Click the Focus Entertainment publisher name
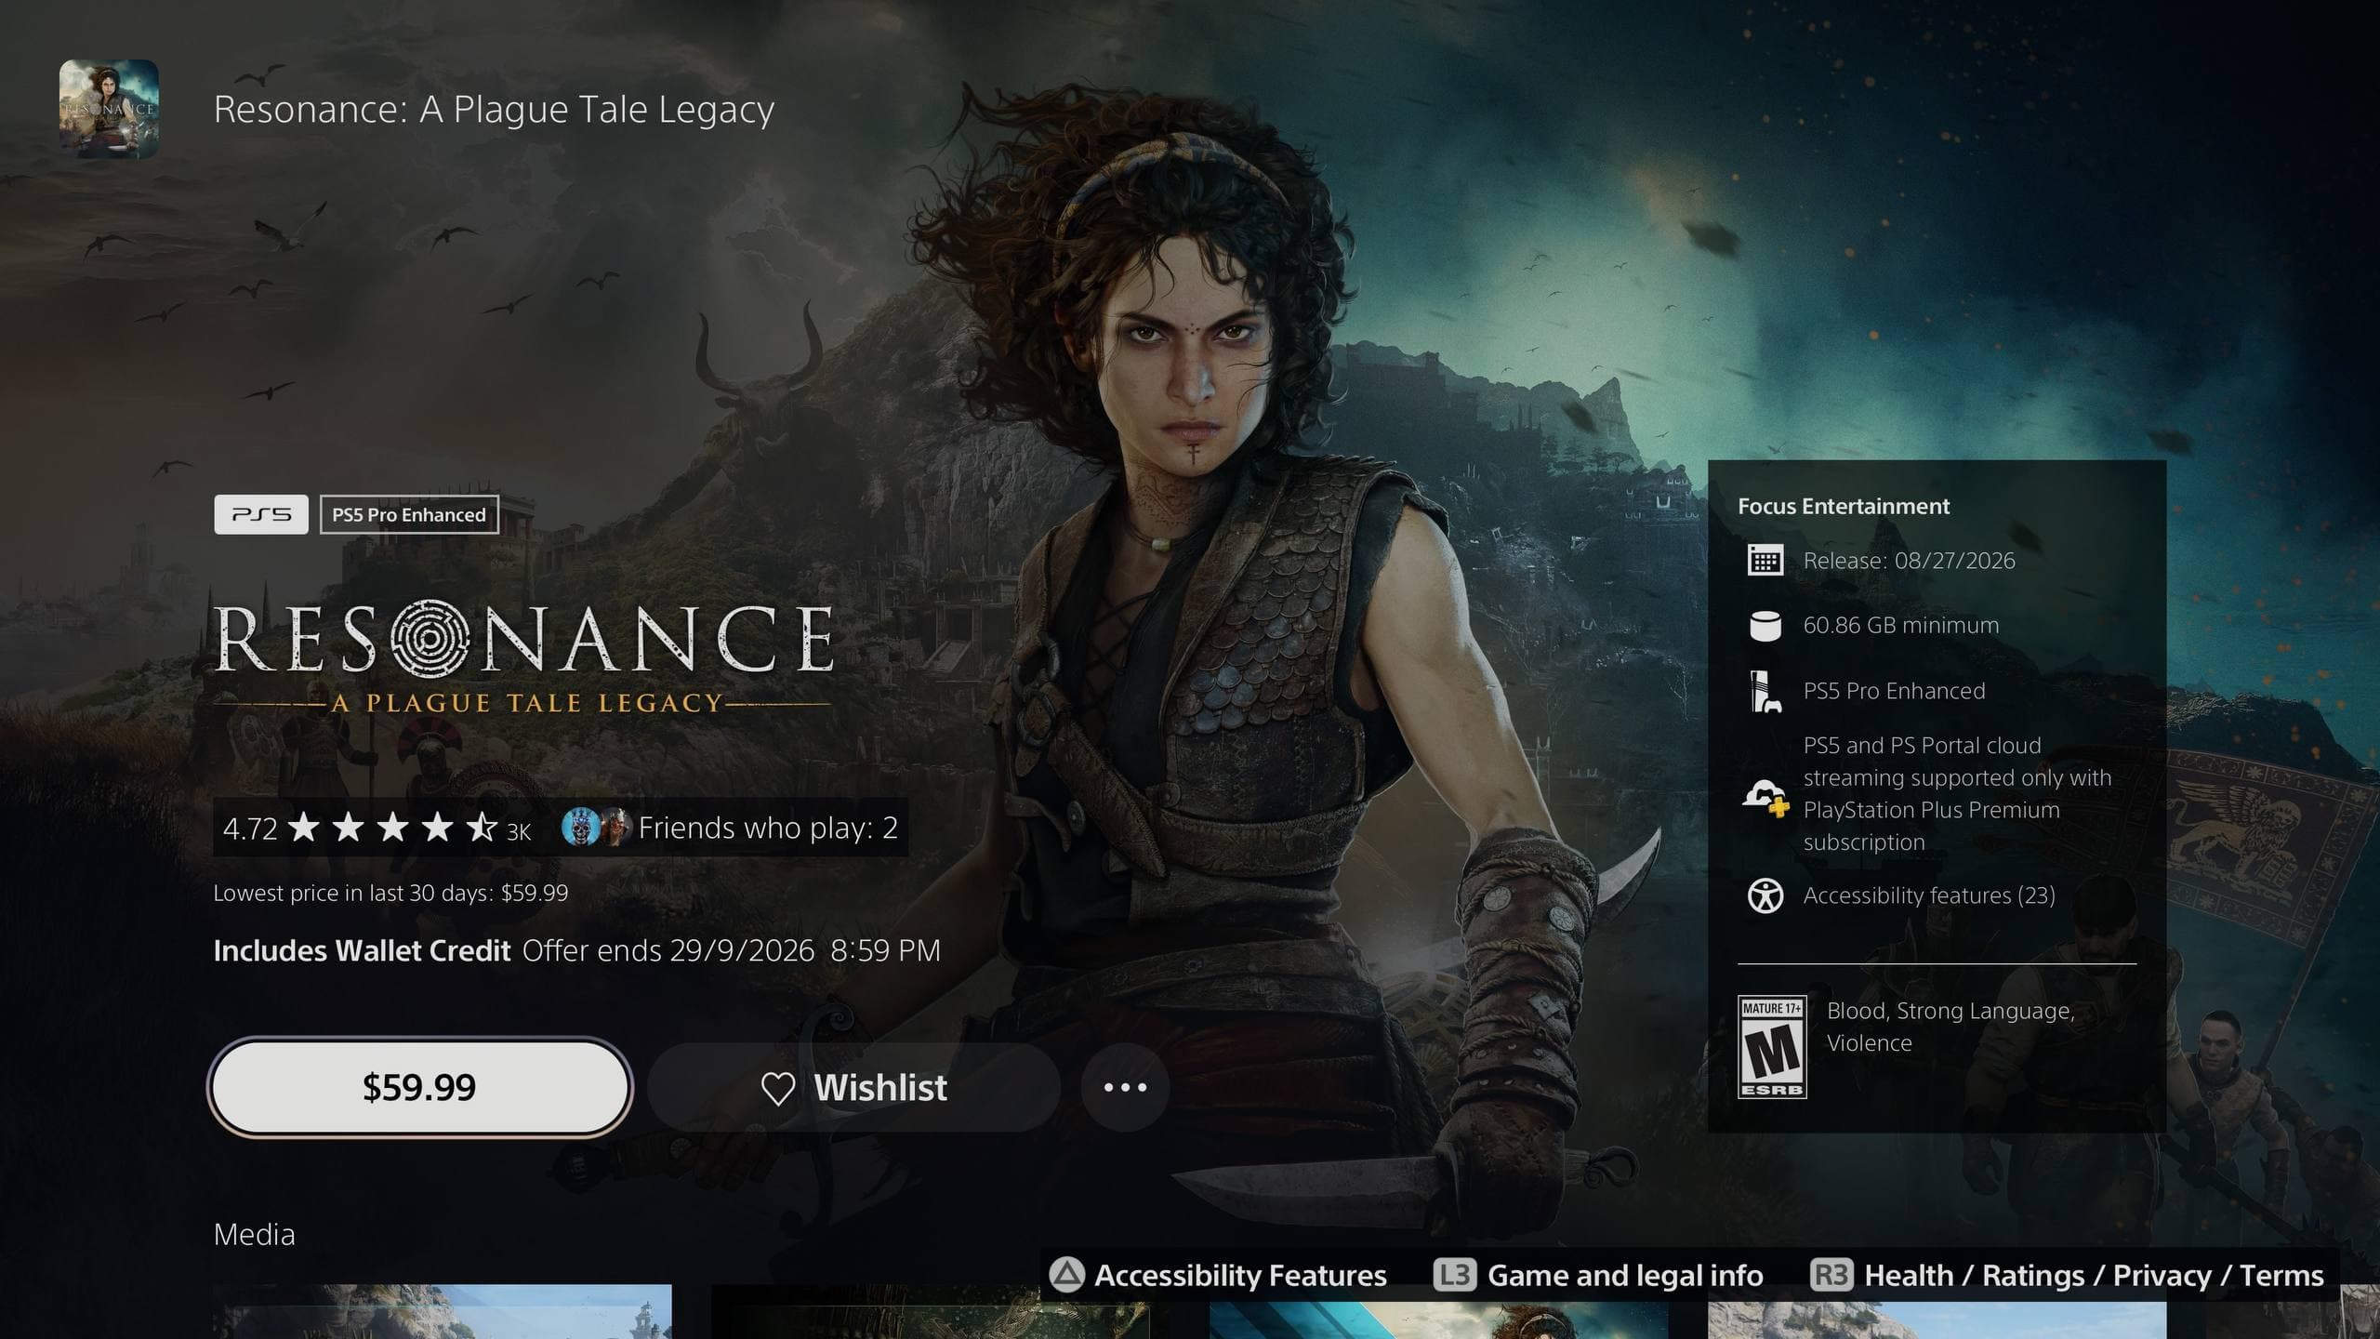The width and height of the screenshot is (2380, 1339). click(x=1844, y=507)
